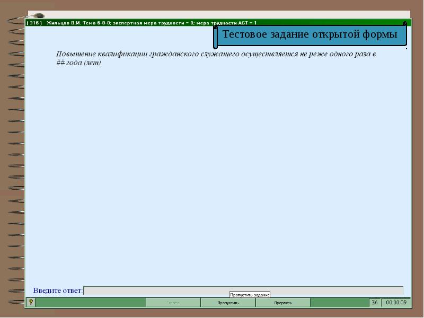The width and height of the screenshot is (424, 318).
Task: Click the Пропустить button
Action: [x=228, y=303]
